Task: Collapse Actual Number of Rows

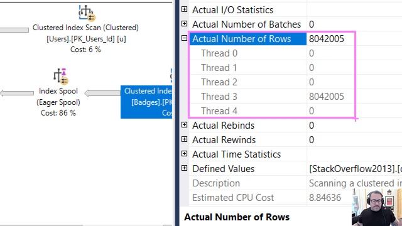Action: (x=184, y=38)
